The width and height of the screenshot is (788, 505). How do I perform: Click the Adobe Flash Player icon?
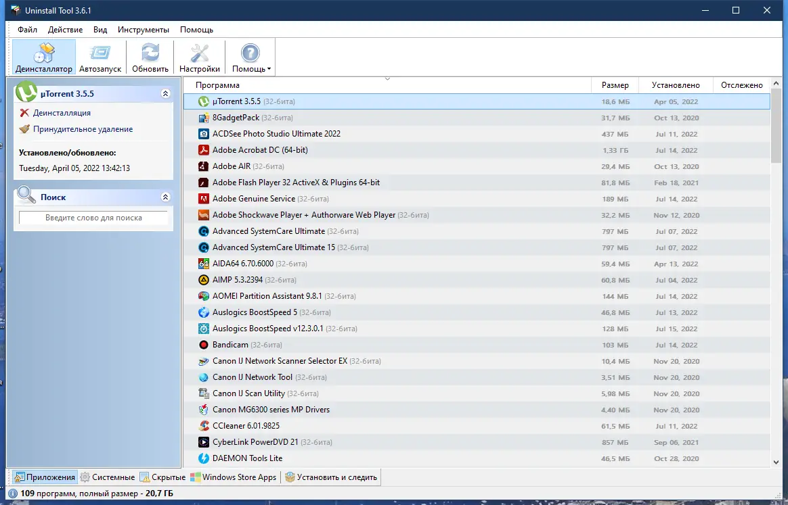[204, 183]
